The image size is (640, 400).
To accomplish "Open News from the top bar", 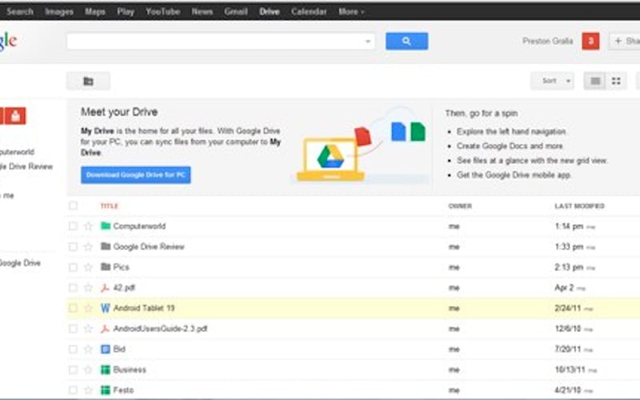I will pyautogui.click(x=202, y=12).
